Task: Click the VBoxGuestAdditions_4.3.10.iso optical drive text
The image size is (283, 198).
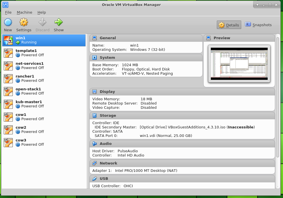Action: (197, 127)
